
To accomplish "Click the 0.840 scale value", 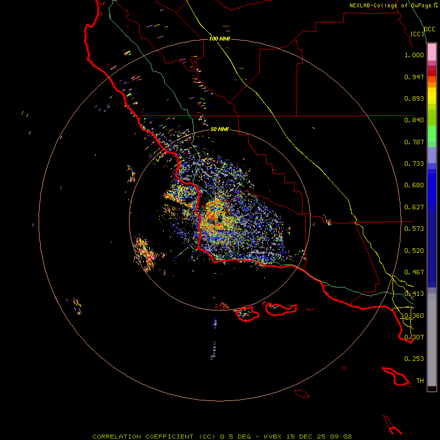I will [414, 120].
